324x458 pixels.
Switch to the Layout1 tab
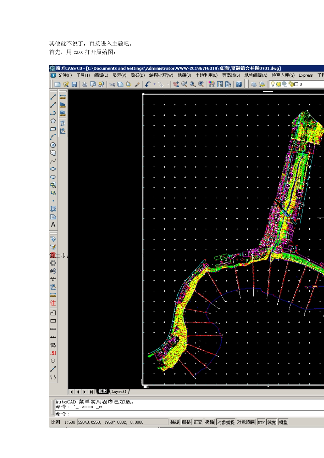click(x=119, y=392)
